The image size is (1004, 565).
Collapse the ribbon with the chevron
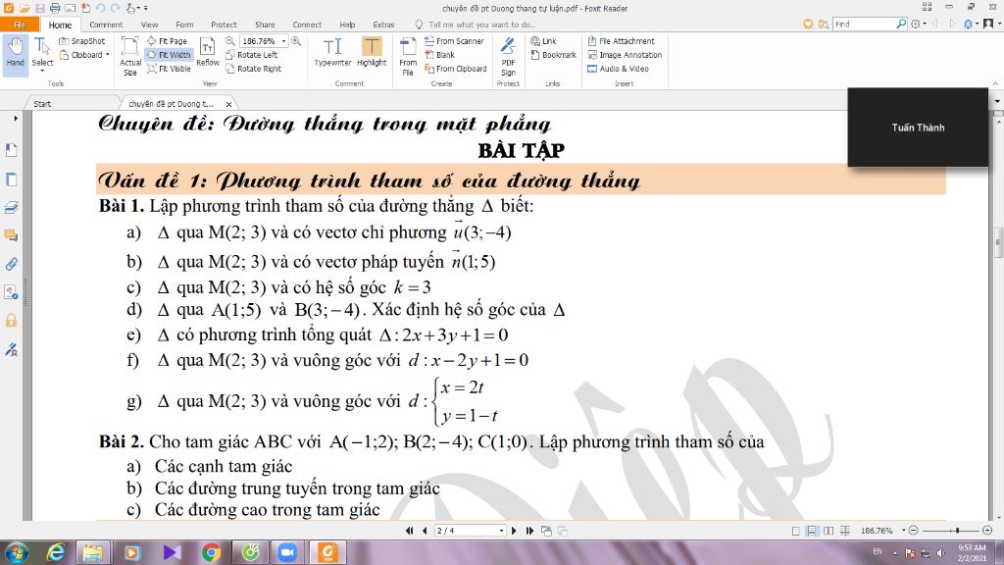point(995,84)
